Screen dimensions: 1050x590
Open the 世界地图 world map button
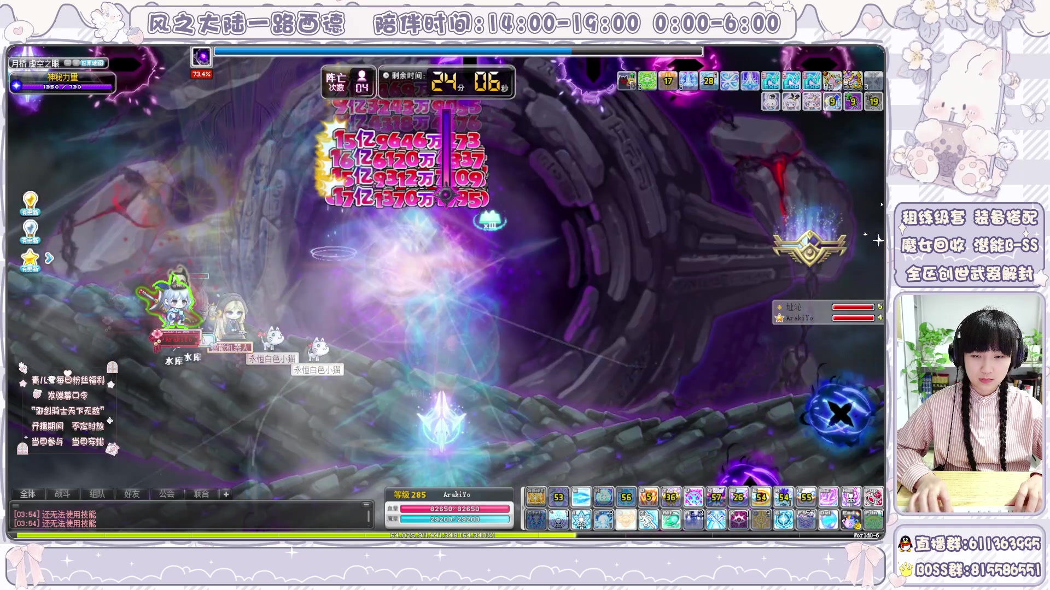point(92,63)
